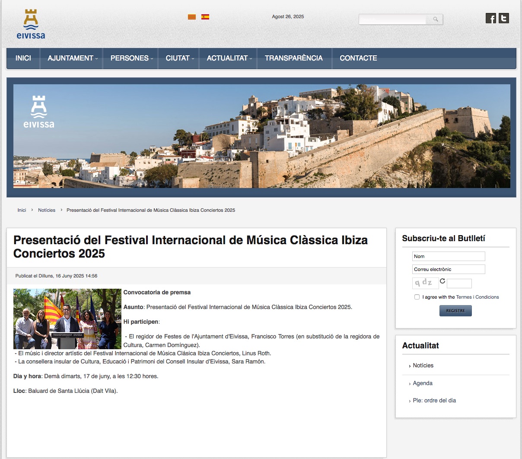Switch language with the Spanish flag
This screenshot has height=459, width=522.
pos(205,17)
